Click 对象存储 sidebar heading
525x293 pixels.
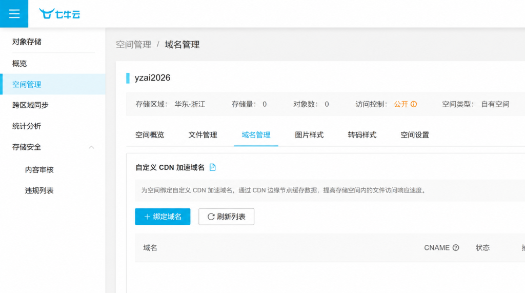pos(27,42)
